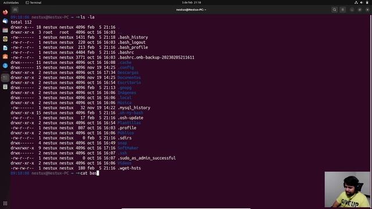Screen dimensions: 372x209
Task: Click the 'ls -la' command text
Action: (88, 17)
